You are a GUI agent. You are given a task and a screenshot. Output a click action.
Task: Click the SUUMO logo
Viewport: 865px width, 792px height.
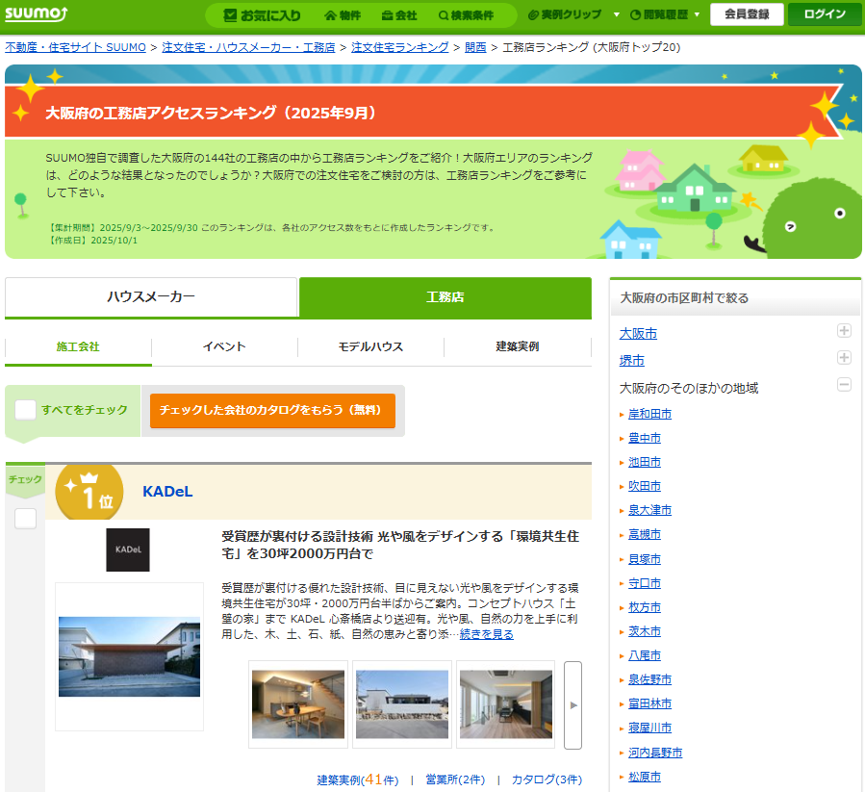(x=35, y=13)
